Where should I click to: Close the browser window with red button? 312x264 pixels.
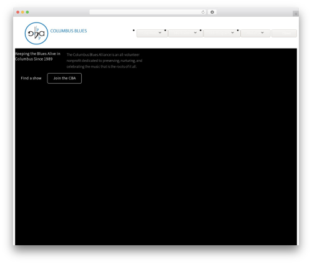tap(18, 12)
